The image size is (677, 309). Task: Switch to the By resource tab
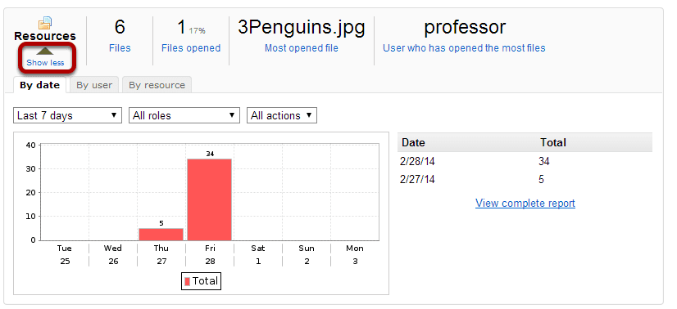pyautogui.click(x=157, y=85)
